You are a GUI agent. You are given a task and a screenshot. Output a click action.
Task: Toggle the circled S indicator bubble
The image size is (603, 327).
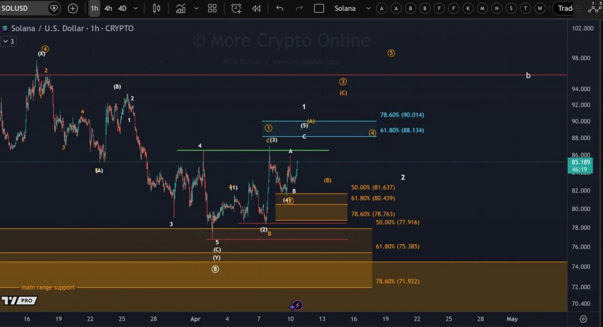pos(511,8)
